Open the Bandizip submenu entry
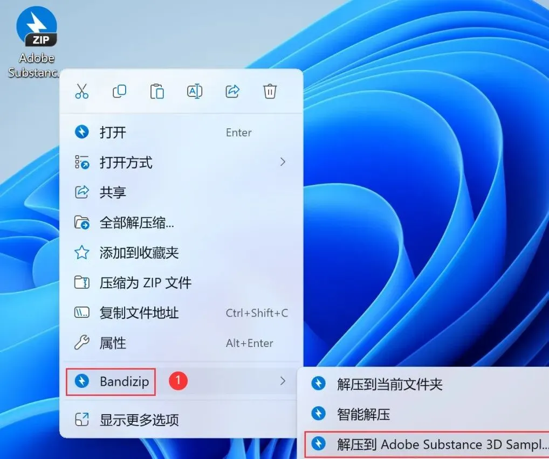Image resolution: width=549 pixels, height=459 pixels. coord(181,381)
